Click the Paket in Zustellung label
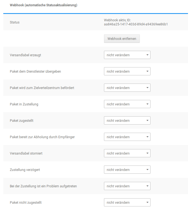Screen dimensions: 191x210 pyautogui.click(x=24, y=104)
